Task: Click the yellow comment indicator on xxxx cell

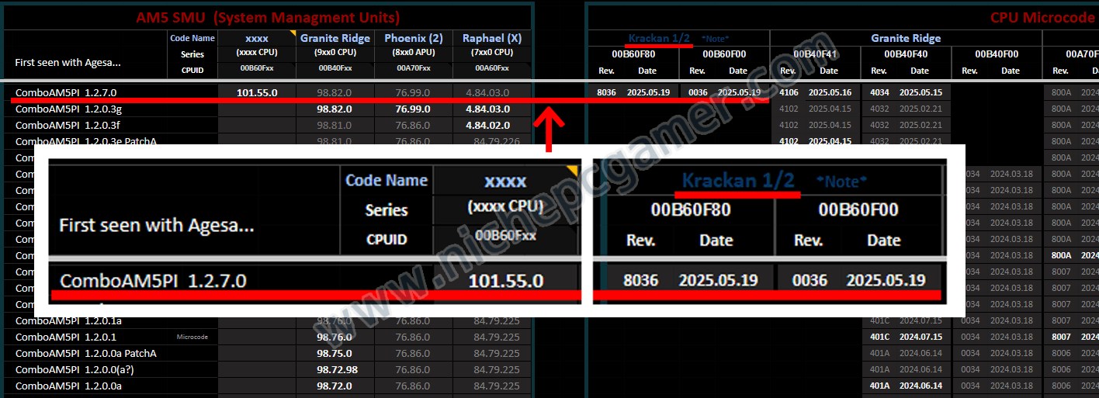Action: tap(292, 33)
